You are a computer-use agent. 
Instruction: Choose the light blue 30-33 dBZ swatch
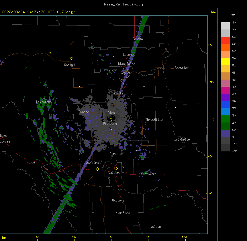coord(225,112)
